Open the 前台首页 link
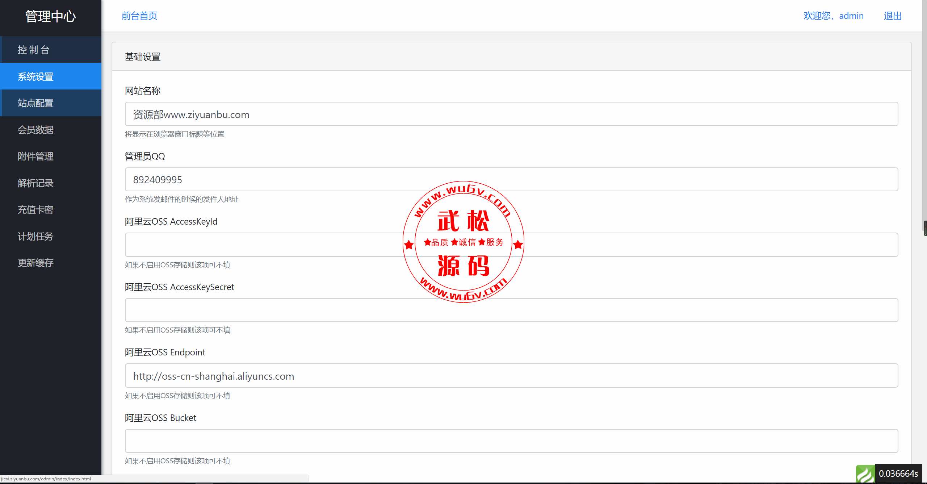Screen dimensions: 927x484 (139, 16)
